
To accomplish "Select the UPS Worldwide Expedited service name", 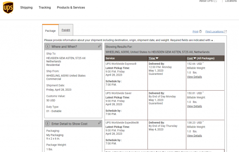I will (122, 122).
